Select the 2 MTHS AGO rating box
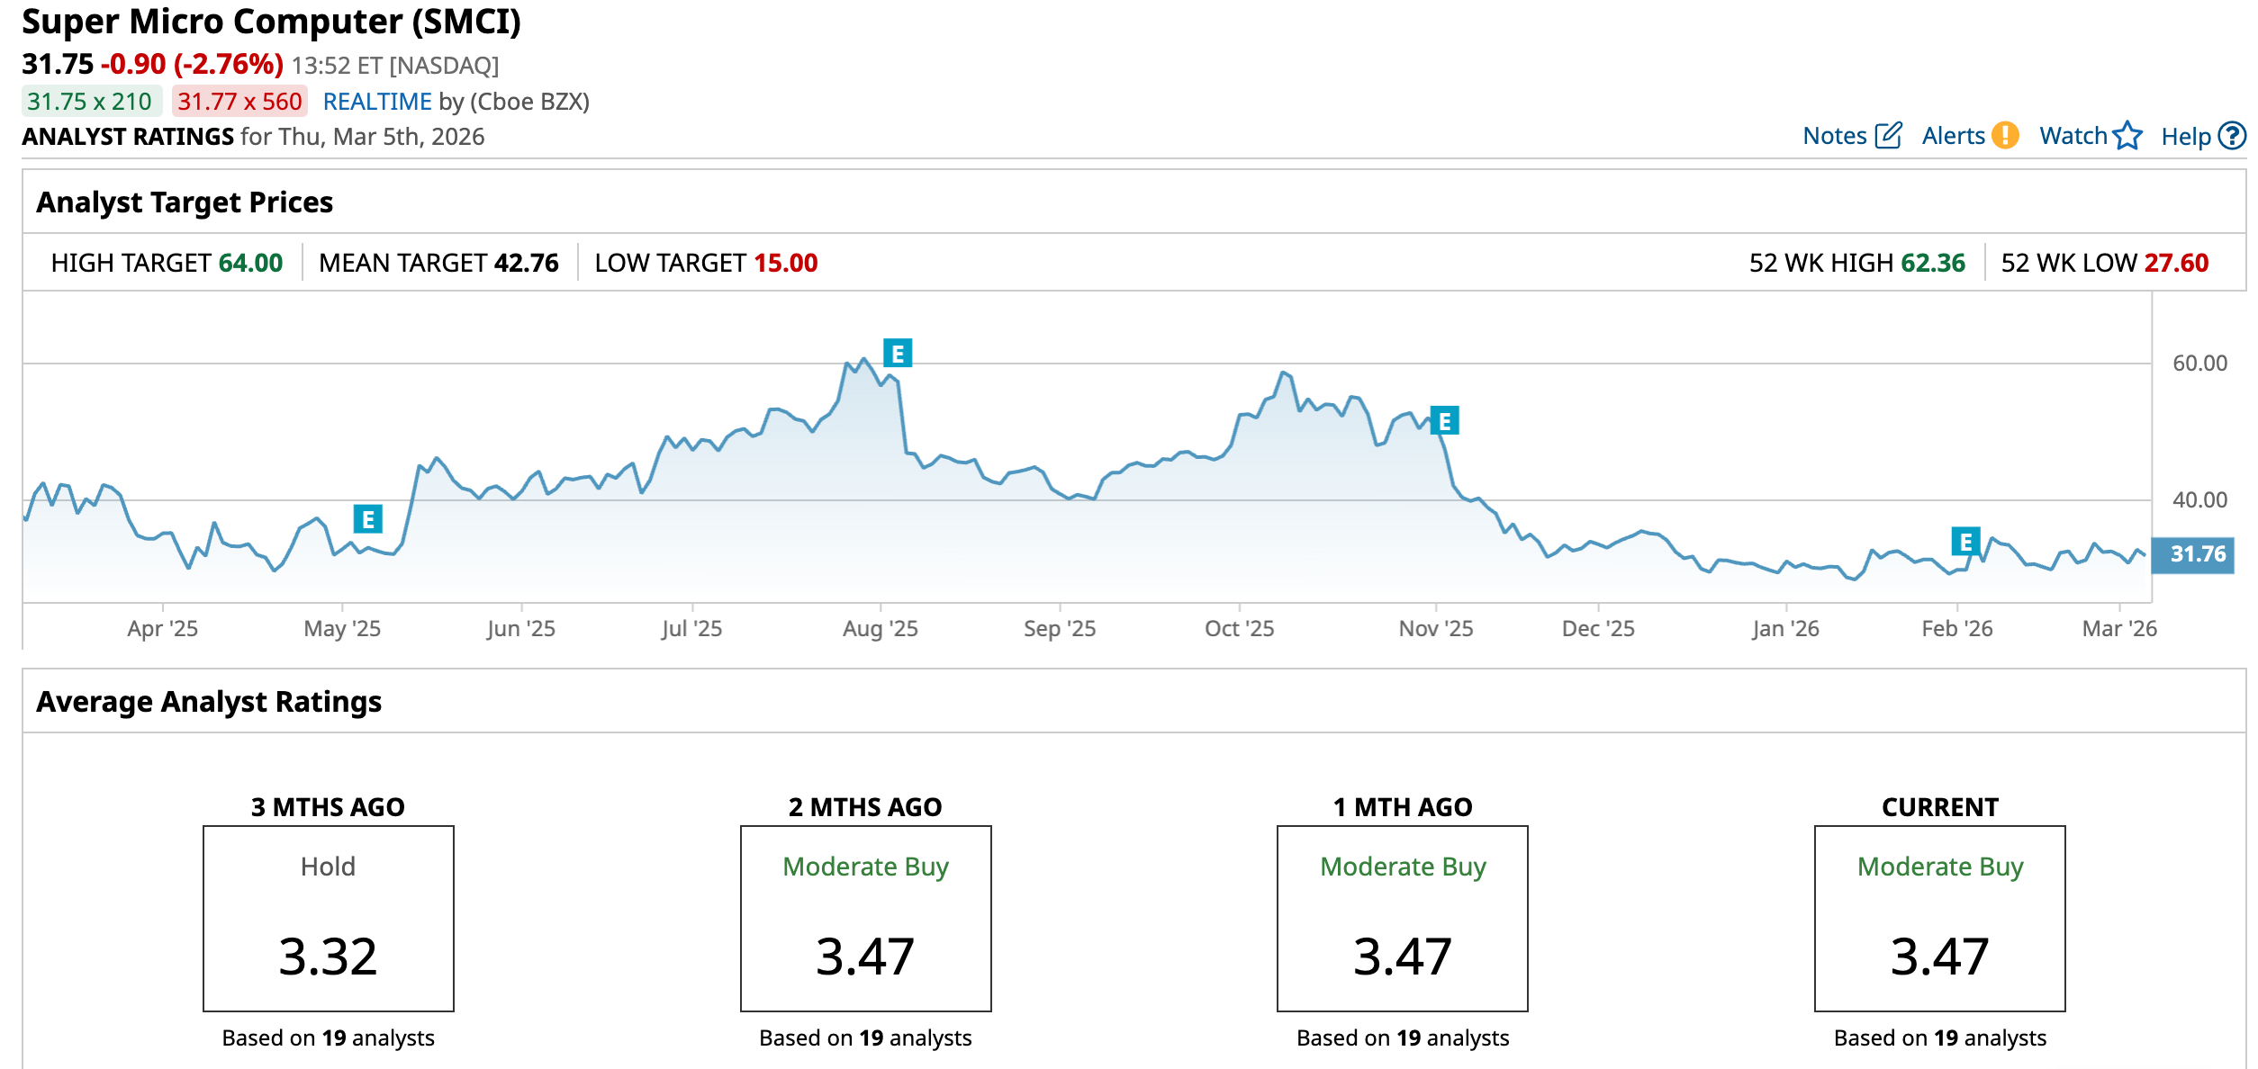 click(865, 918)
